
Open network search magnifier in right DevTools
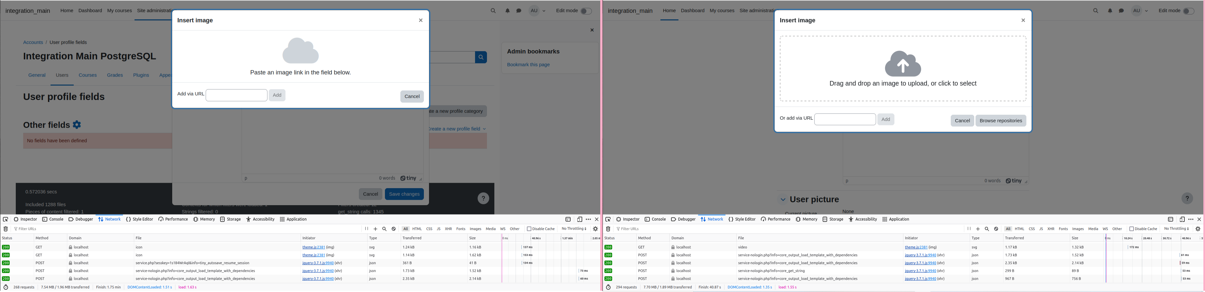[x=987, y=229]
